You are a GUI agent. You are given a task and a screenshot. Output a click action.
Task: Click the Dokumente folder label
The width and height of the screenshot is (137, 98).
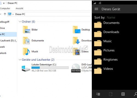click(x=38, y=41)
